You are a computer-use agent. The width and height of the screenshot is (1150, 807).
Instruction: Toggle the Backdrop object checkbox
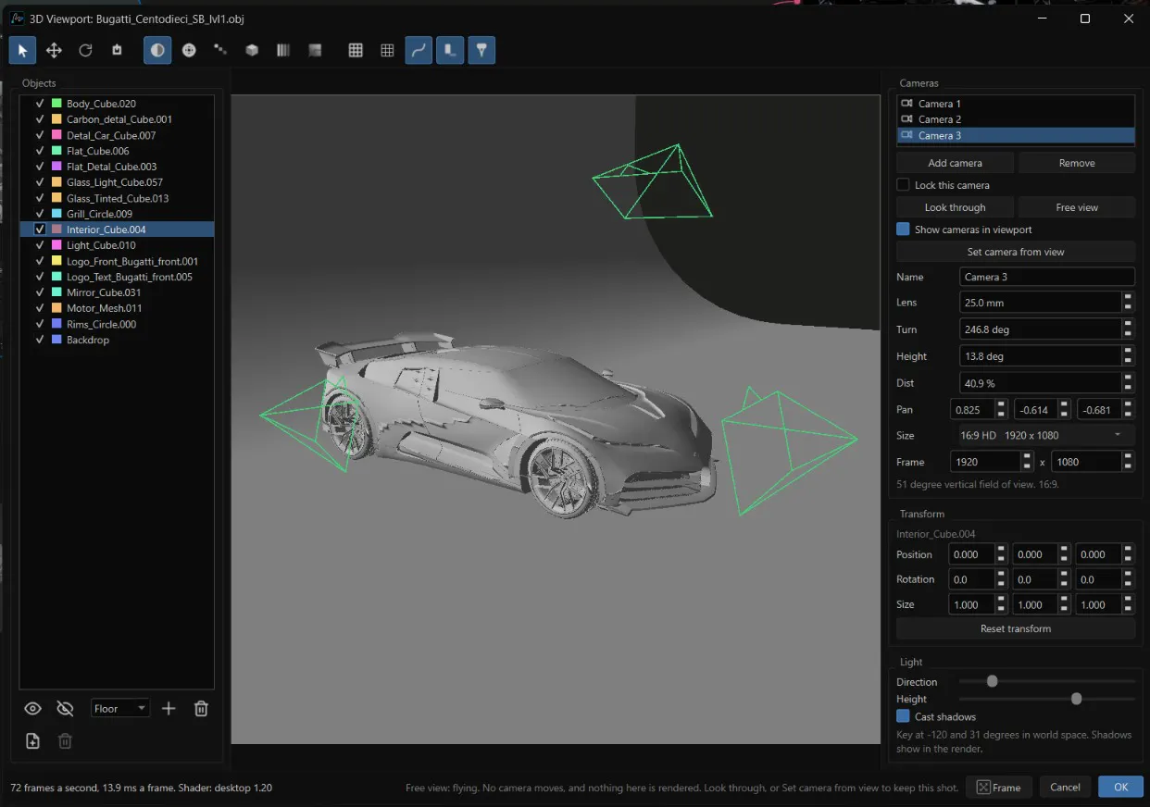40,340
